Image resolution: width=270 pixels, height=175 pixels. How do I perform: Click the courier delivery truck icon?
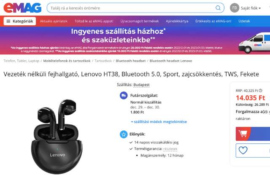(124, 95)
